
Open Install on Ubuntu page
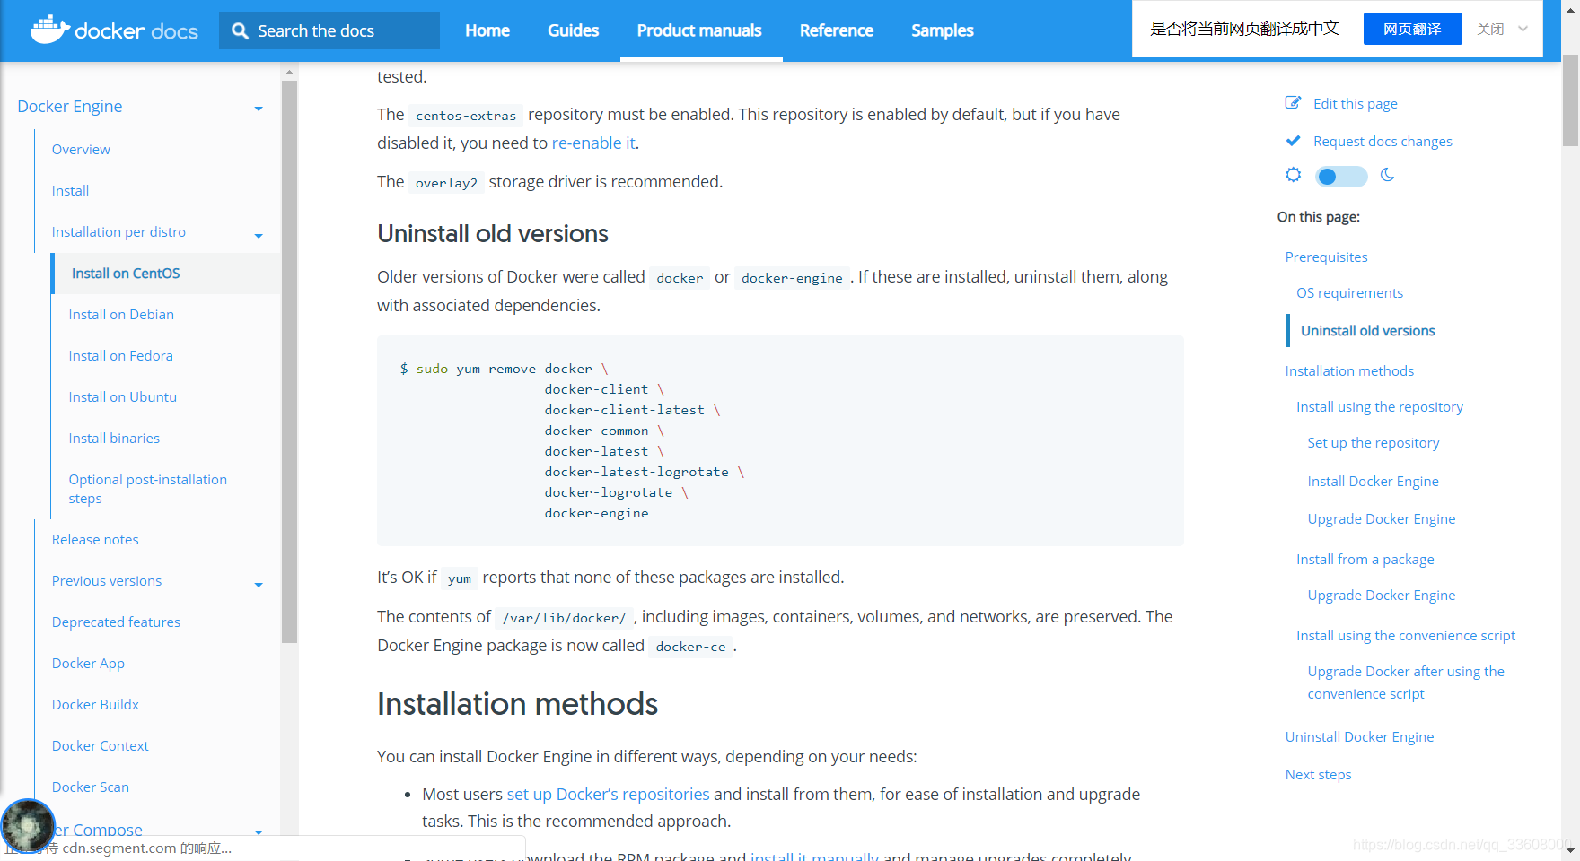tap(122, 396)
